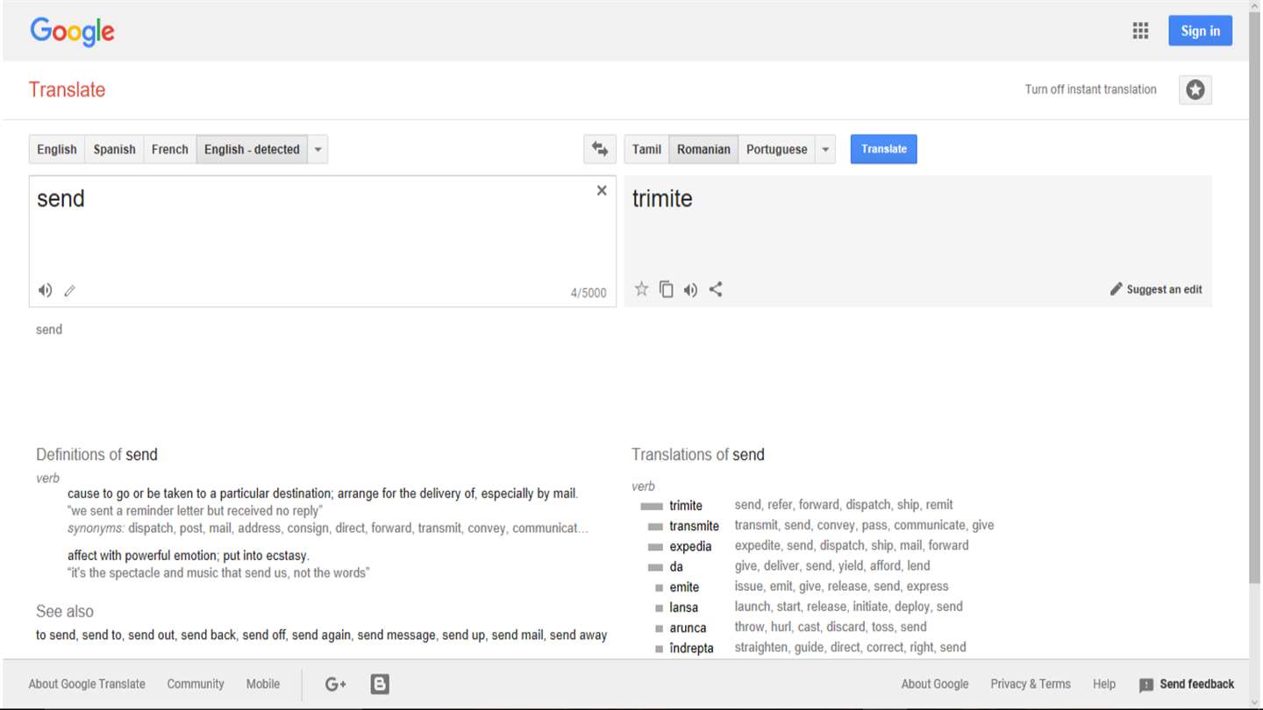The width and height of the screenshot is (1263, 710).
Task: Click the blue Translate button
Action: click(x=884, y=149)
